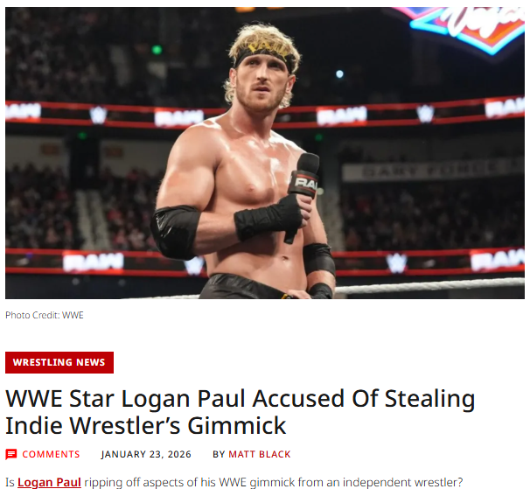Click the RAW logo on lower-left rope
The image size is (530, 489).
click(94, 262)
